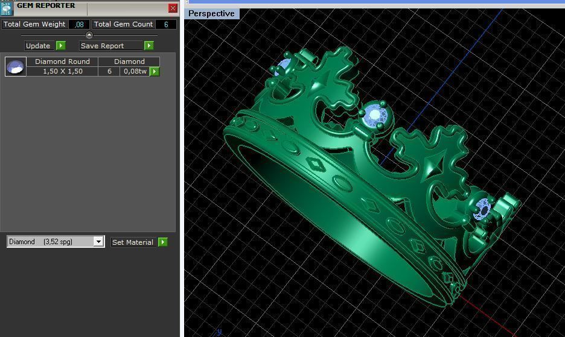This screenshot has height=337, width=565.
Task: Close the Gem Reporter panel
Action: pyautogui.click(x=173, y=8)
